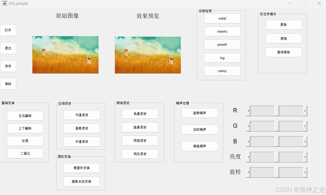Click the R slider right arrow
This screenshot has width=326, height=195.
(x=305, y=111)
